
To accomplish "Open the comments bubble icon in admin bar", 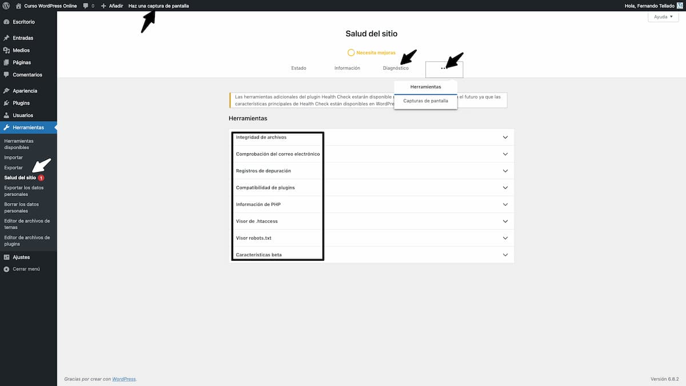I will coord(86,6).
